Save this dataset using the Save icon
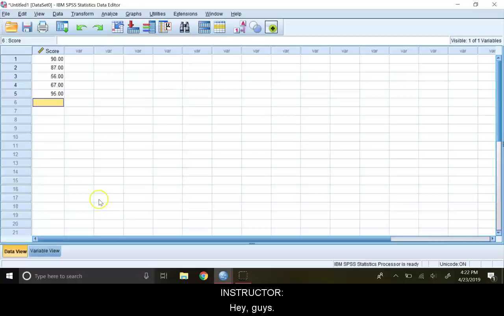The width and height of the screenshot is (504, 316). [27, 27]
